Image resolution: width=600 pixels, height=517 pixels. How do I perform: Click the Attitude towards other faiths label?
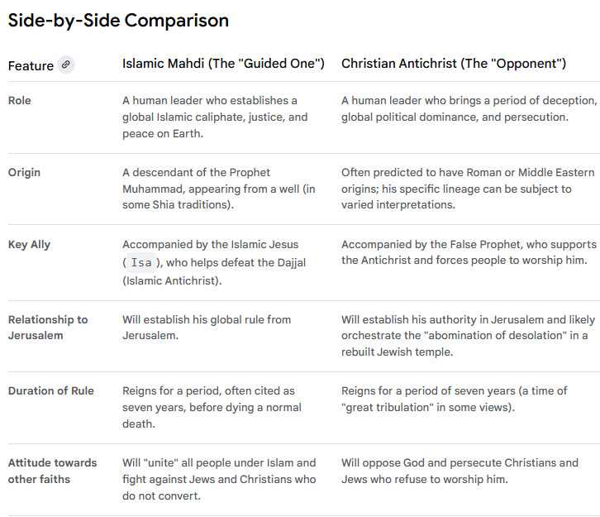(x=53, y=471)
